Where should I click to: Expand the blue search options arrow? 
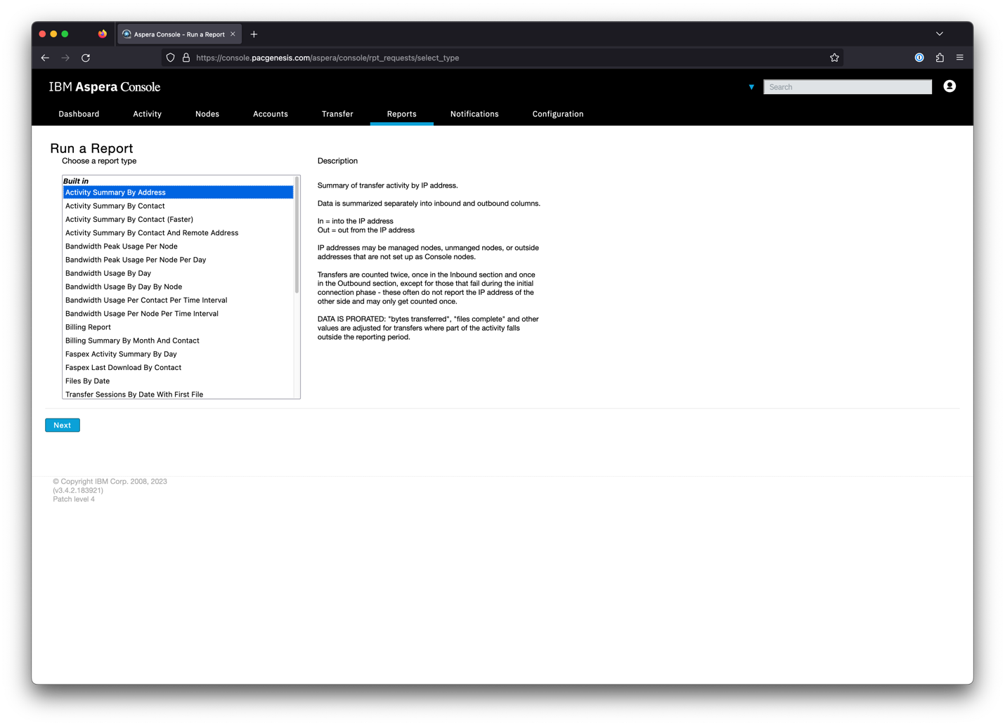(751, 87)
